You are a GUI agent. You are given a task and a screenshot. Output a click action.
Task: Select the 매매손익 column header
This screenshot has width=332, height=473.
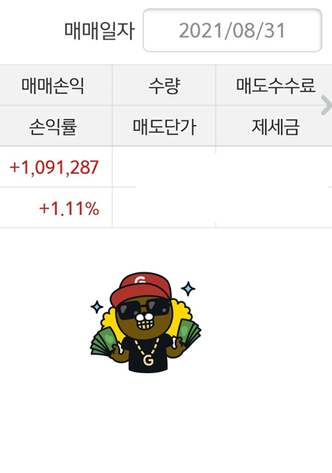click(53, 85)
